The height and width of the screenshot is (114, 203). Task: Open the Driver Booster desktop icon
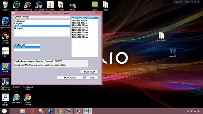click(5, 38)
